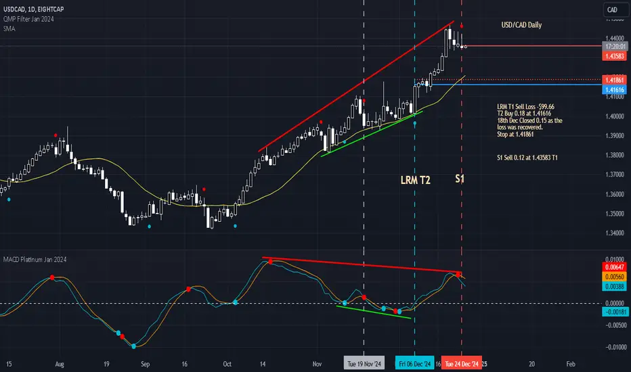The width and height of the screenshot is (631, 372).
Task: Select the red upper trendline on price chart
Action: coord(356,86)
